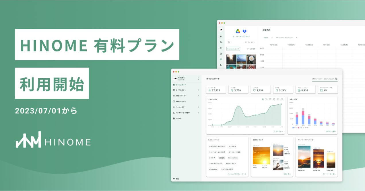Expand the ハッシュタグ sidebar chevron

(x=199, y=107)
